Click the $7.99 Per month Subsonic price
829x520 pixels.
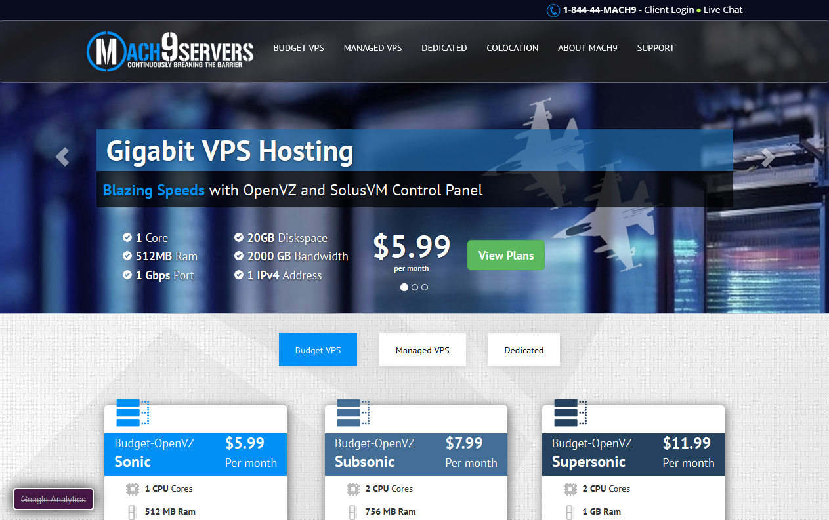[471, 452]
